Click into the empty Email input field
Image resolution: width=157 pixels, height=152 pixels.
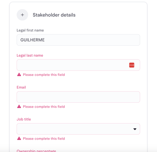tap(78, 97)
